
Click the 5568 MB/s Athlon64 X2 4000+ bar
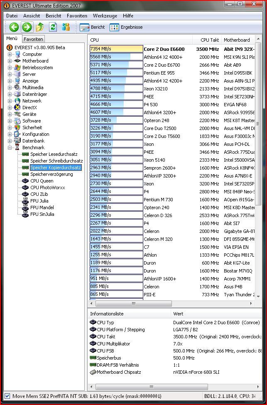(x=116, y=57)
